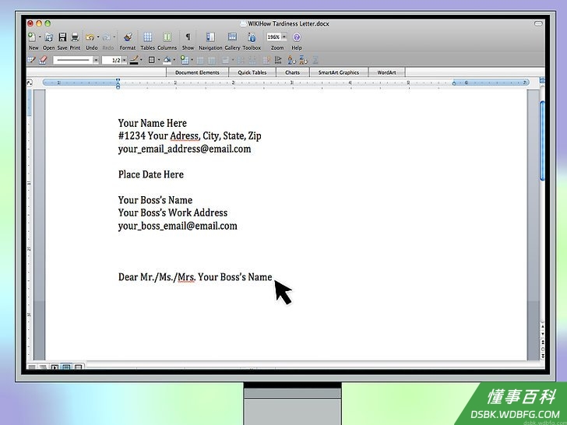Click the 196% zoom value field
The image size is (567, 425).
[x=273, y=37]
